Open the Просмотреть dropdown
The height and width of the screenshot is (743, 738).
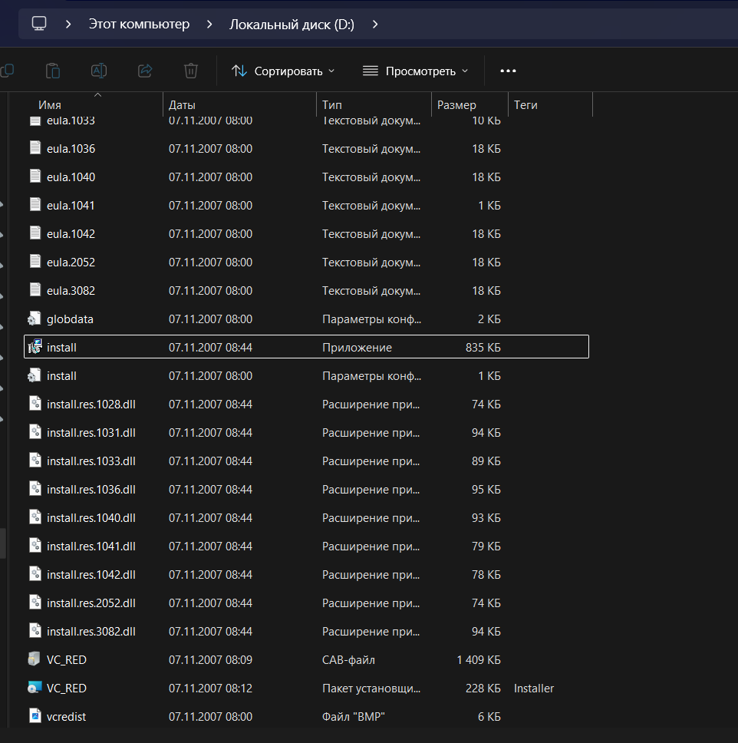416,71
